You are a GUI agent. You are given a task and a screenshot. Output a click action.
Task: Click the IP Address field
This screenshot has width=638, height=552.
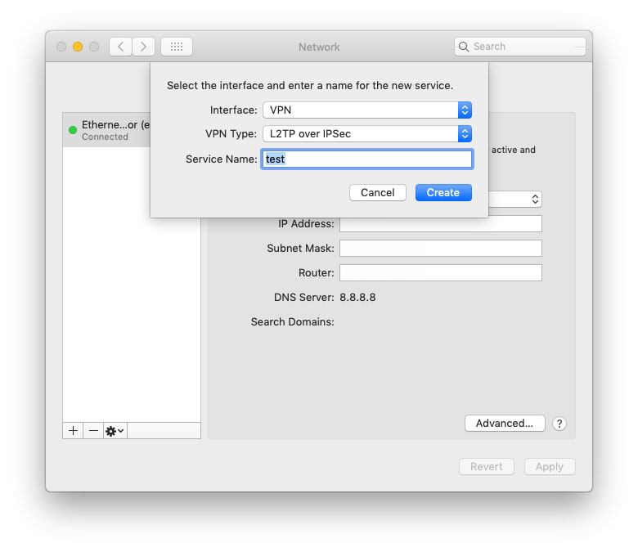[x=440, y=224]
